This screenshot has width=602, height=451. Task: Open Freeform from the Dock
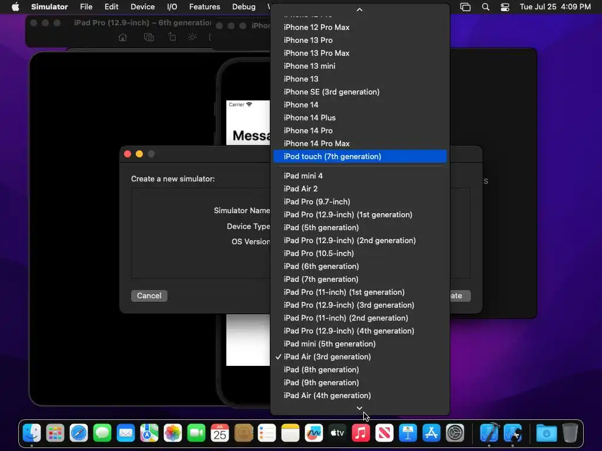point(314,433)
